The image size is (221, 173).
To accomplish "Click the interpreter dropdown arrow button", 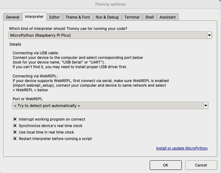I will (x=210, y=35).
